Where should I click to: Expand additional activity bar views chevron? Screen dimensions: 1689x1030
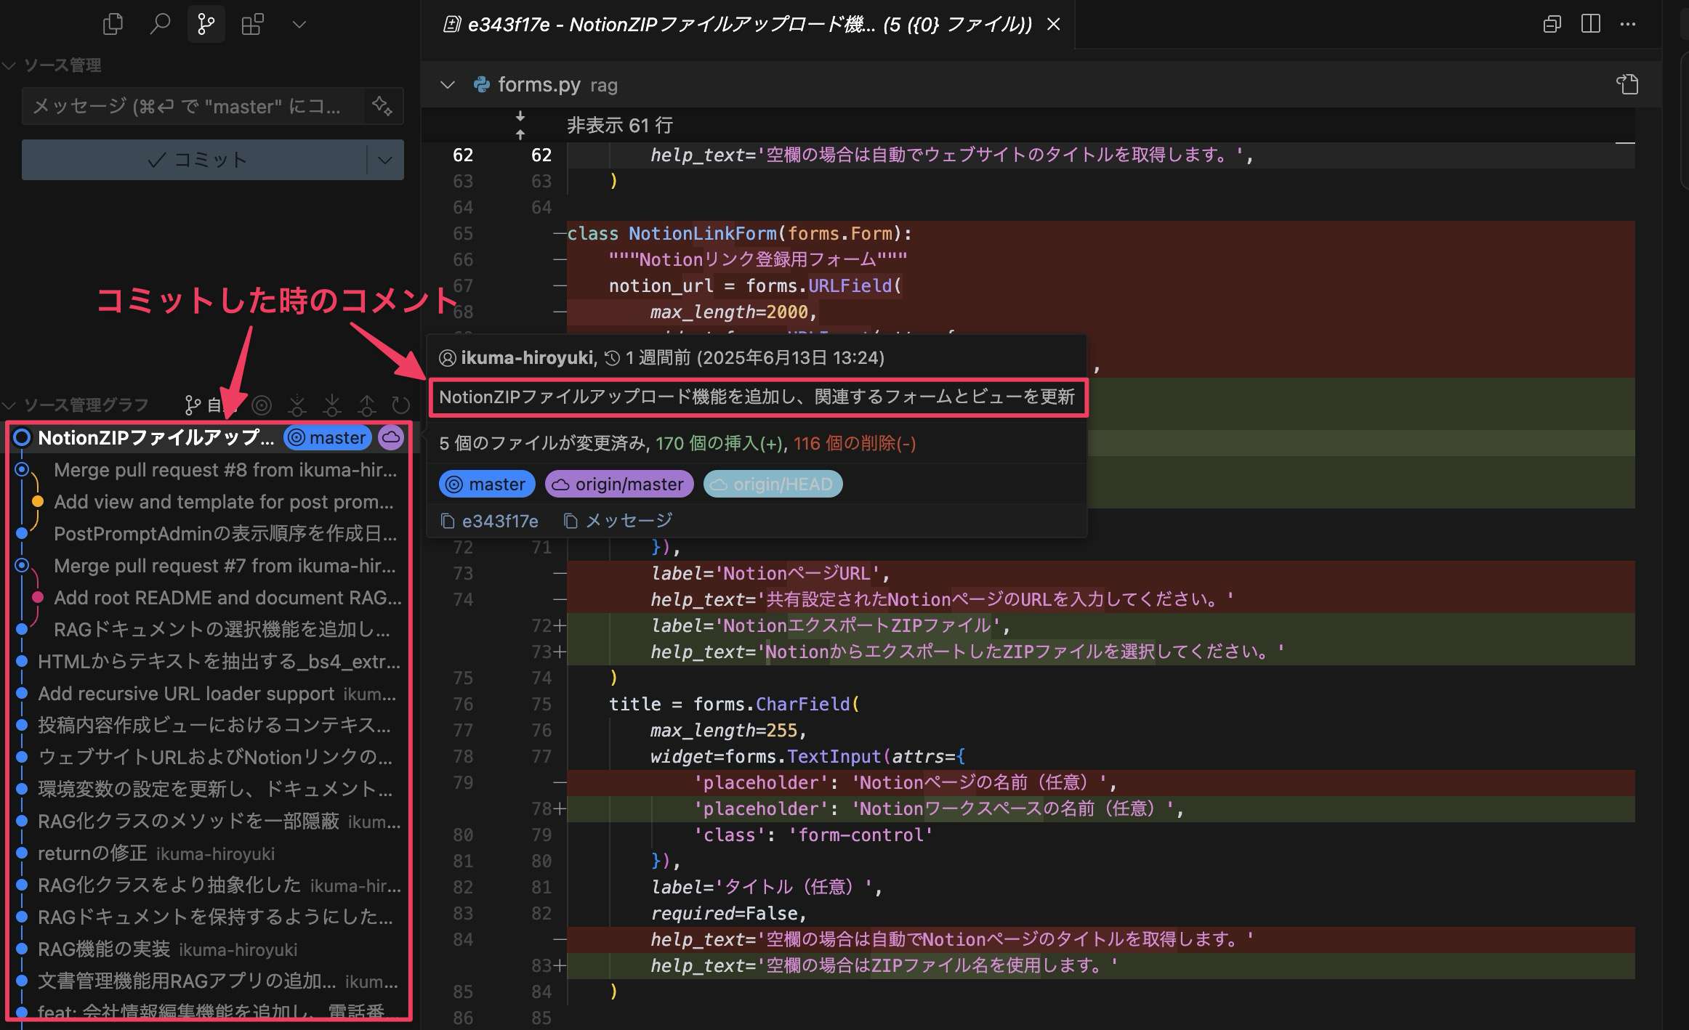click(299, 24)
